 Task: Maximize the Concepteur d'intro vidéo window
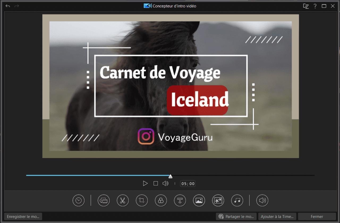(x=324, y=6)
